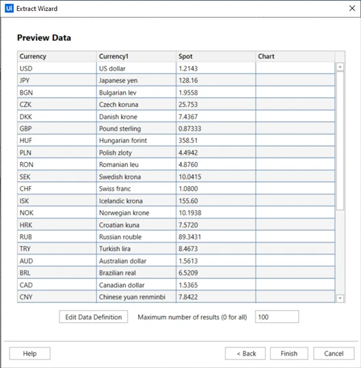Click the Australian dollar cell

click(x=136, y=261)
